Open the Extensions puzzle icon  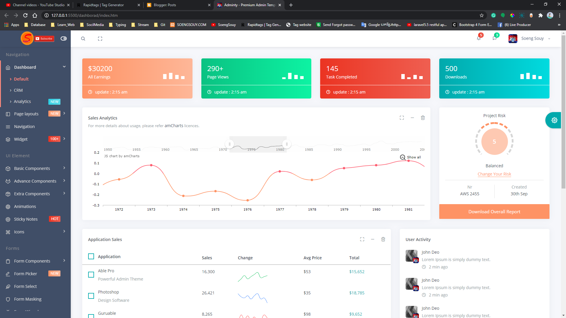click(541, 15)
